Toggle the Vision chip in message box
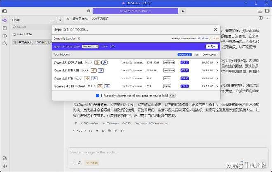 point(92,163)
